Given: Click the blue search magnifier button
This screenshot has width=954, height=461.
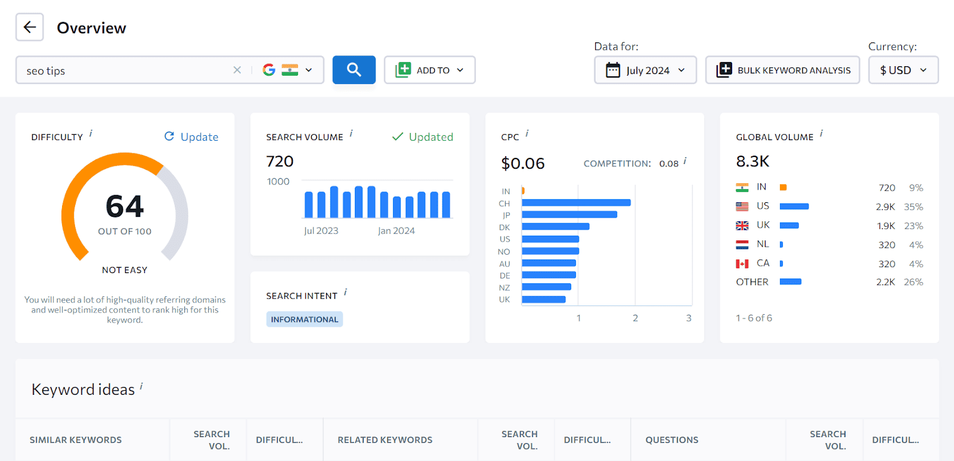Looking at the screenshot, I should [x=354, y=70].
